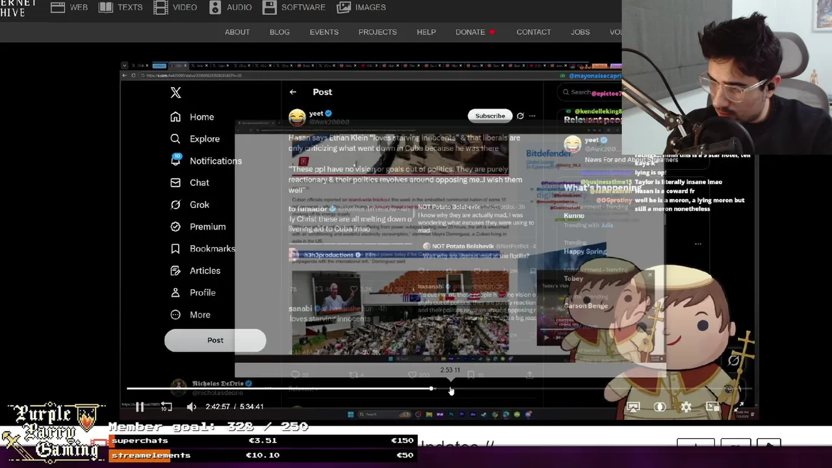
Task: Open Articles in X sidebar
Action: tap(196, 270)
